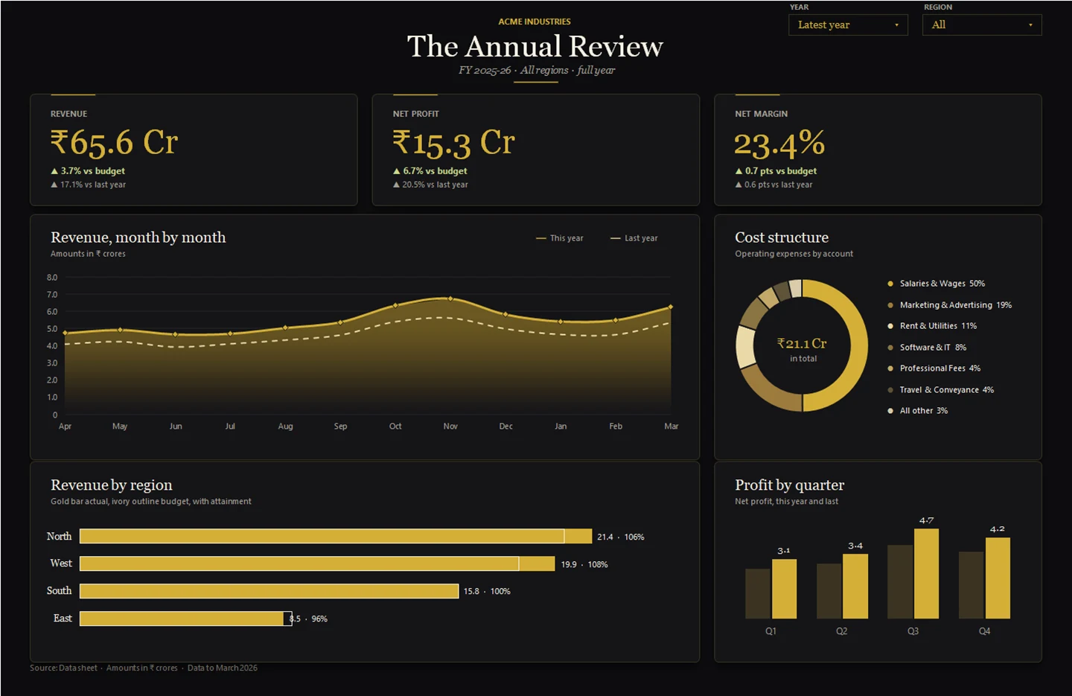
Task: Click the 'Last year' chart legend entry
Action: 634,238
